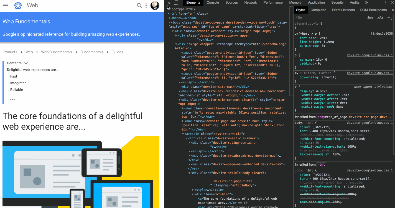
Task: Select the DOM Breakpoints sidebar tab
Action: [x=373, y=10]
